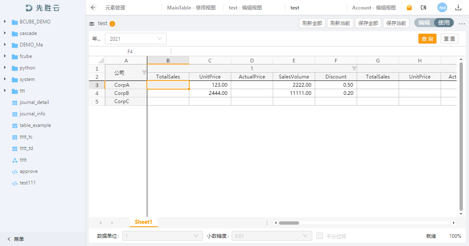469x246 pixels.
Task: Click the approve script item
Action: [28, 171]
